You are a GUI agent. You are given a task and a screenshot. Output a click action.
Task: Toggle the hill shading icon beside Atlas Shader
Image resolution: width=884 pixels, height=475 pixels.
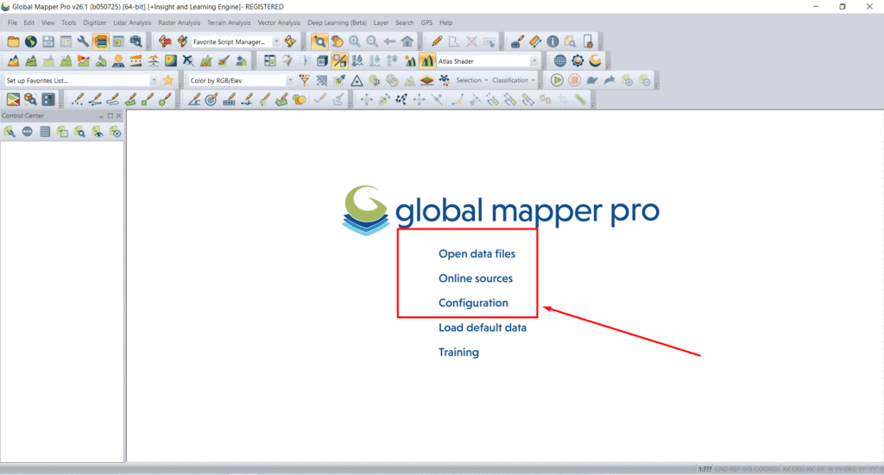(427, 61)
